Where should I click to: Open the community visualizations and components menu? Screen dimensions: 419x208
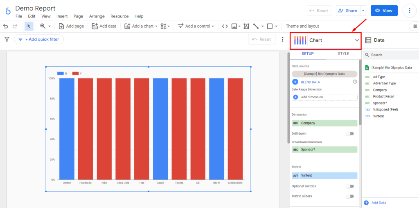pos(165,26)
